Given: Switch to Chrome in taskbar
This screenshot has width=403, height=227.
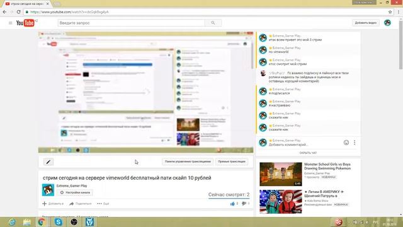Looking at the screenshot, I should (42, 222).
